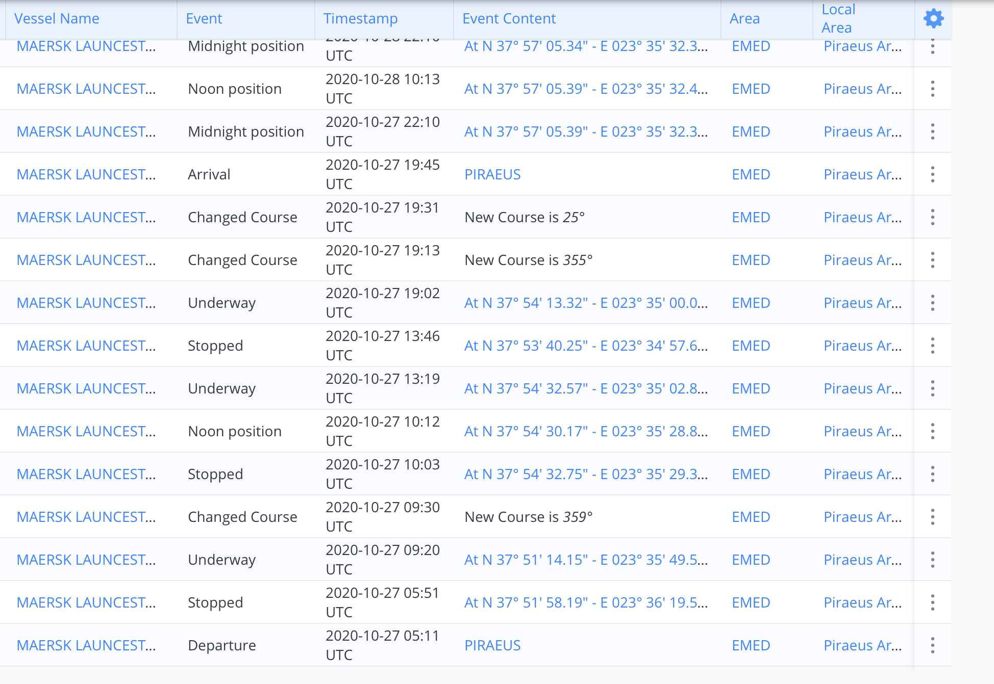Viewport: 994px width, 684px height.
Task: Open the Piraeus local area link in the Arrival row
Action: [x=862, y=174]
